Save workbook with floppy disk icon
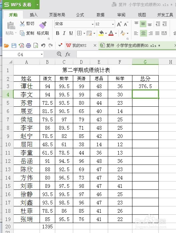 click(x=14, y=46)
